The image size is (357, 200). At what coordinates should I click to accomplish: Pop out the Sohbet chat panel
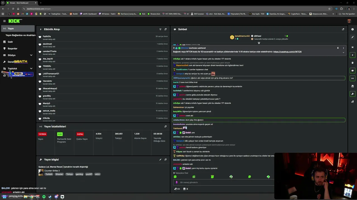coord(343,29)
